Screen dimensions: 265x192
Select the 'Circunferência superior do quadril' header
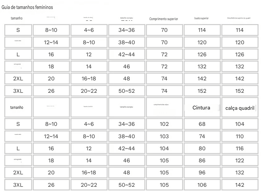[239, 18]
